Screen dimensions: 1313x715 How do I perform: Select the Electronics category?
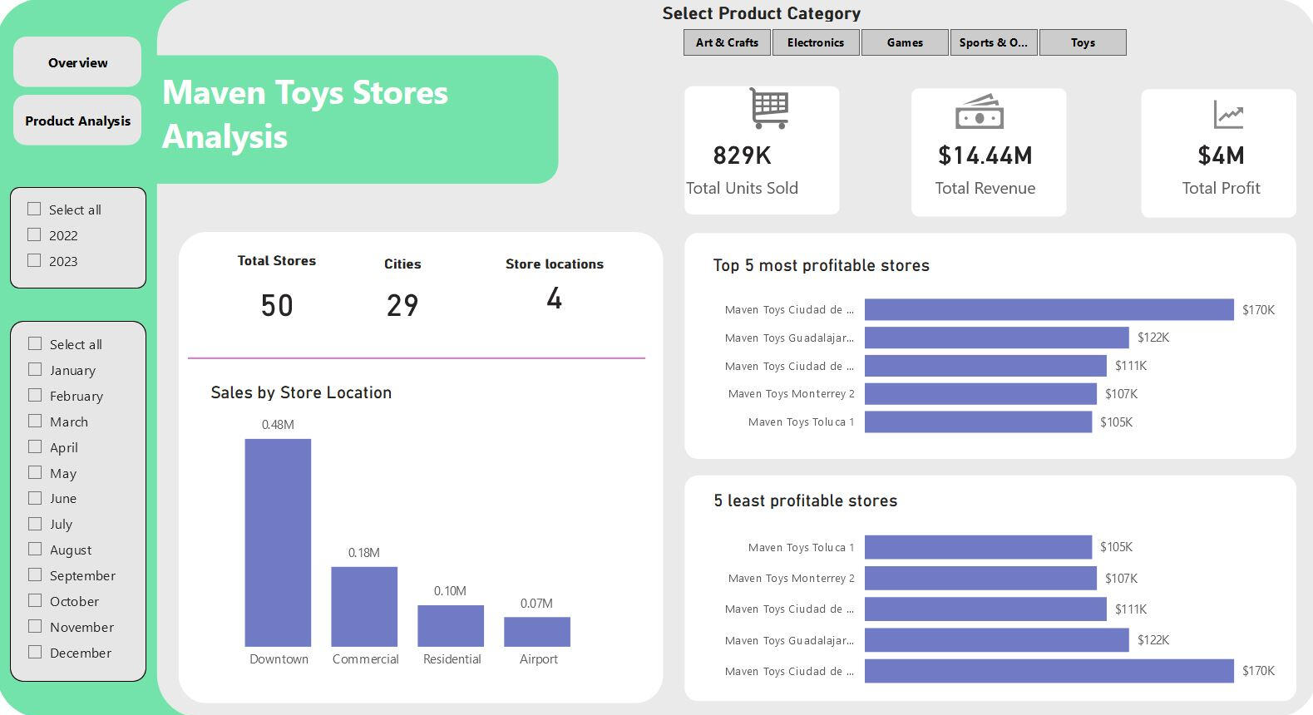pos(816,42)
